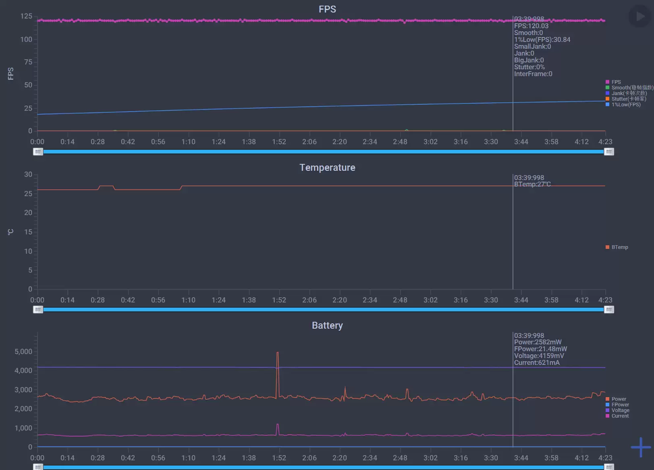Click the Voltage legend marker

pos(608,410)
